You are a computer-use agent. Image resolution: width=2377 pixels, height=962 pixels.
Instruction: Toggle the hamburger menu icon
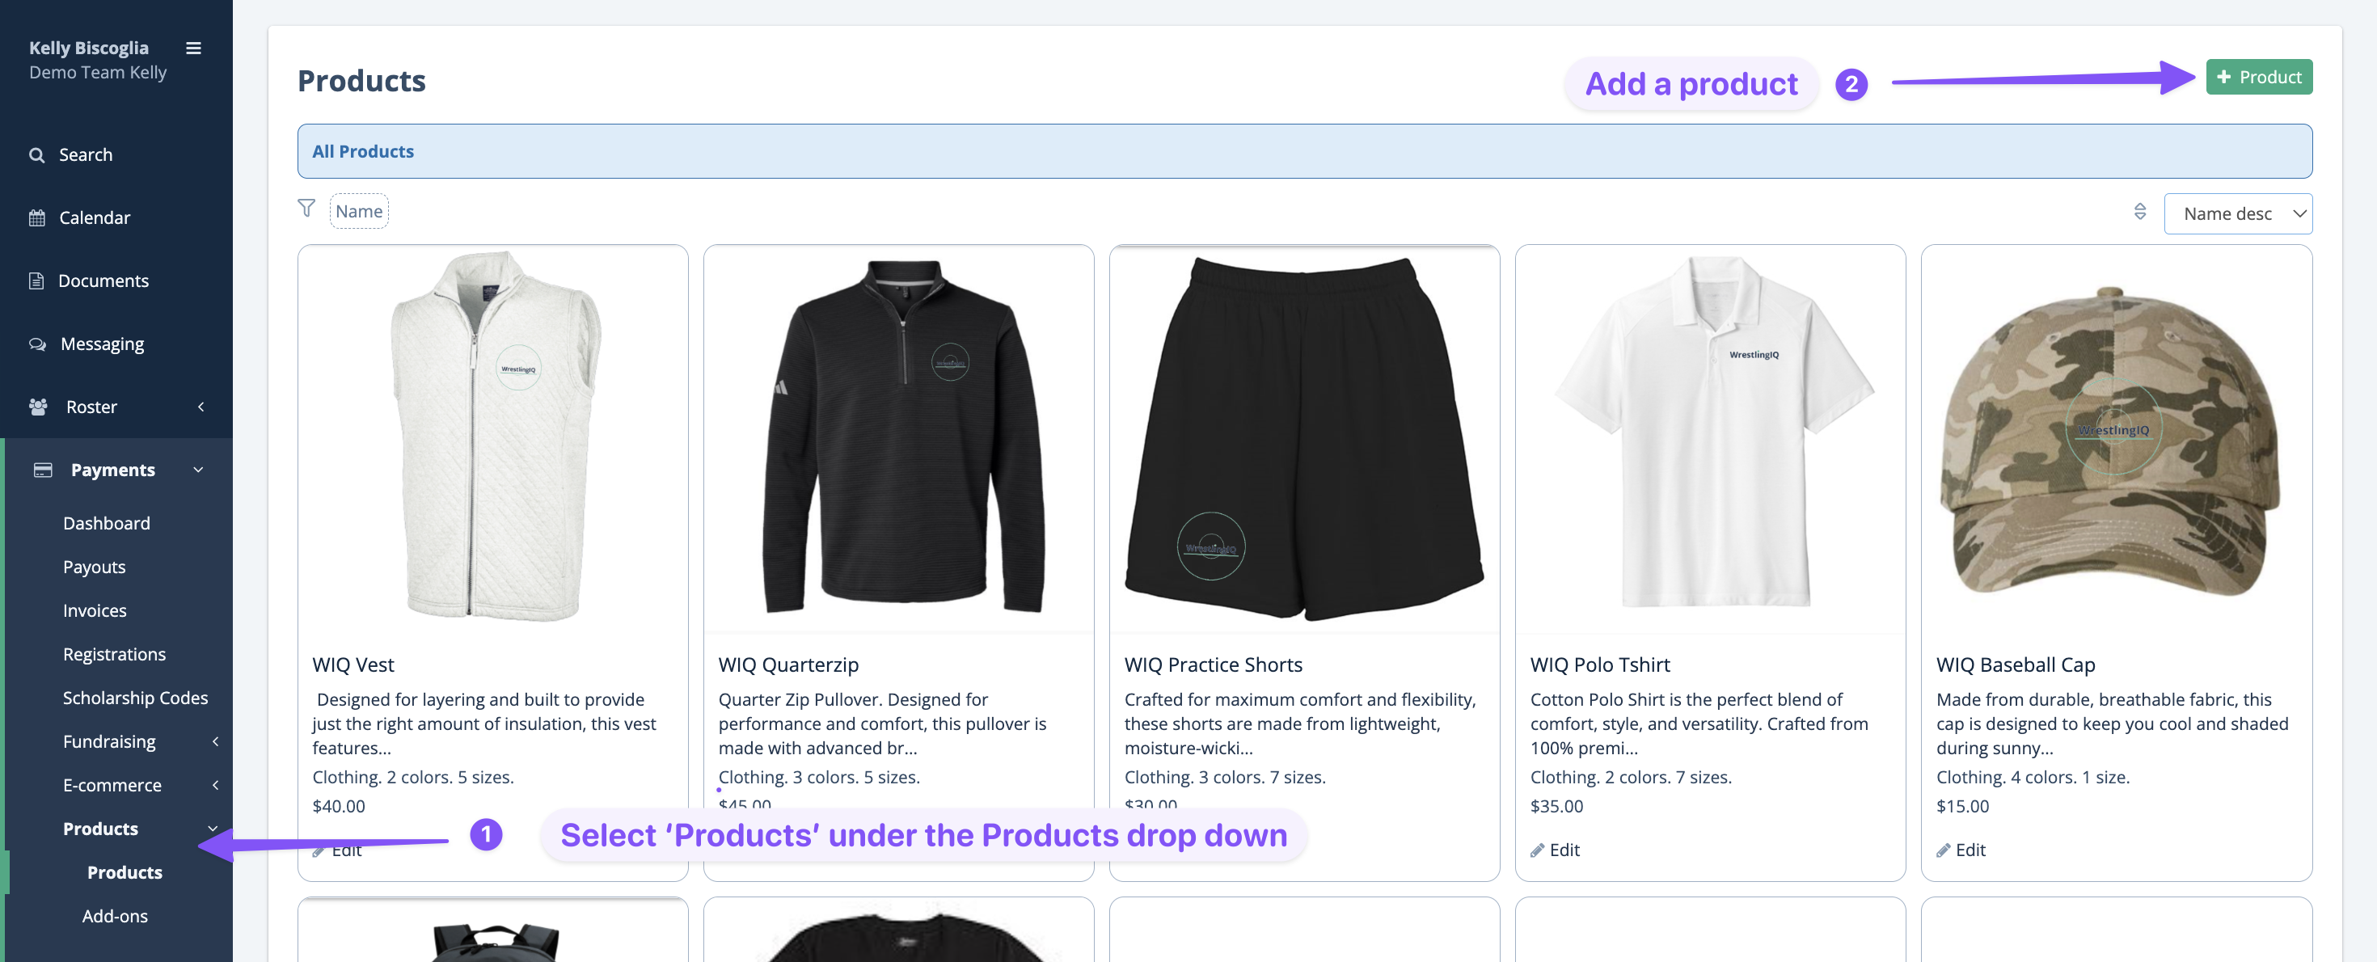tap(194, 48)
